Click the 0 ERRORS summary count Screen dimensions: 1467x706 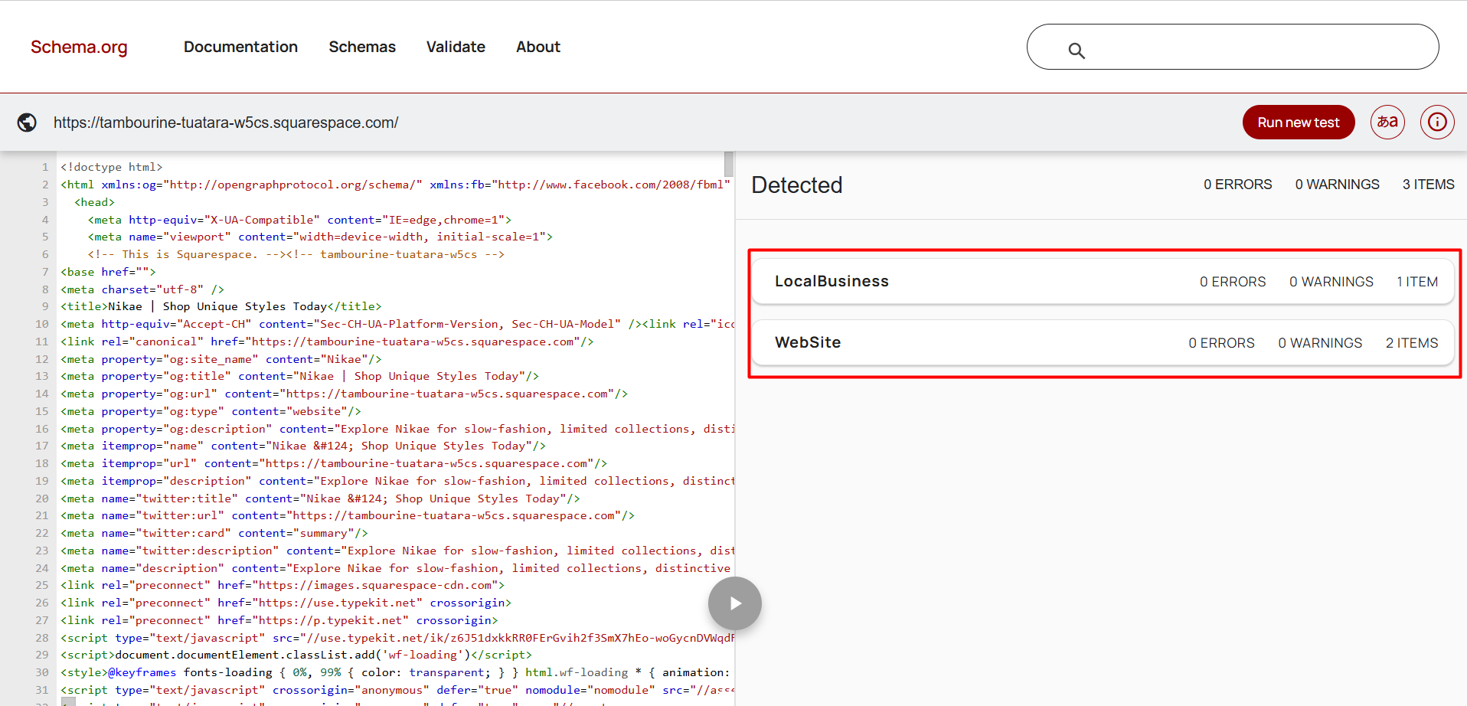(x=1237, y=185)
